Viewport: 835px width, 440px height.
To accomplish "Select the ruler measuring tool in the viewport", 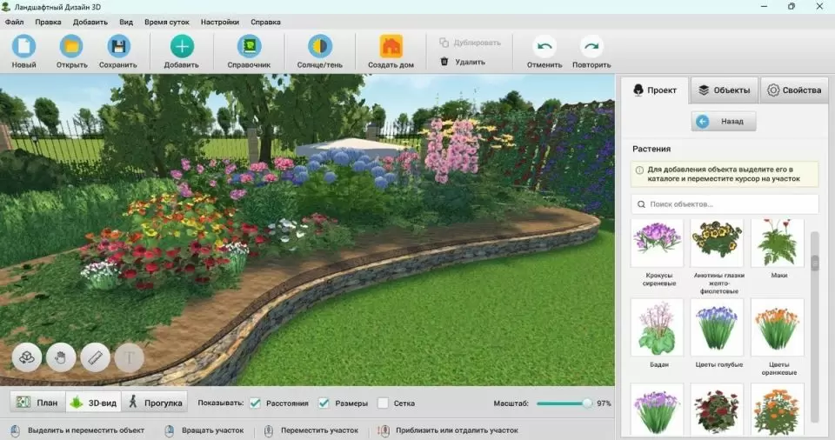I will click(95, 357).
